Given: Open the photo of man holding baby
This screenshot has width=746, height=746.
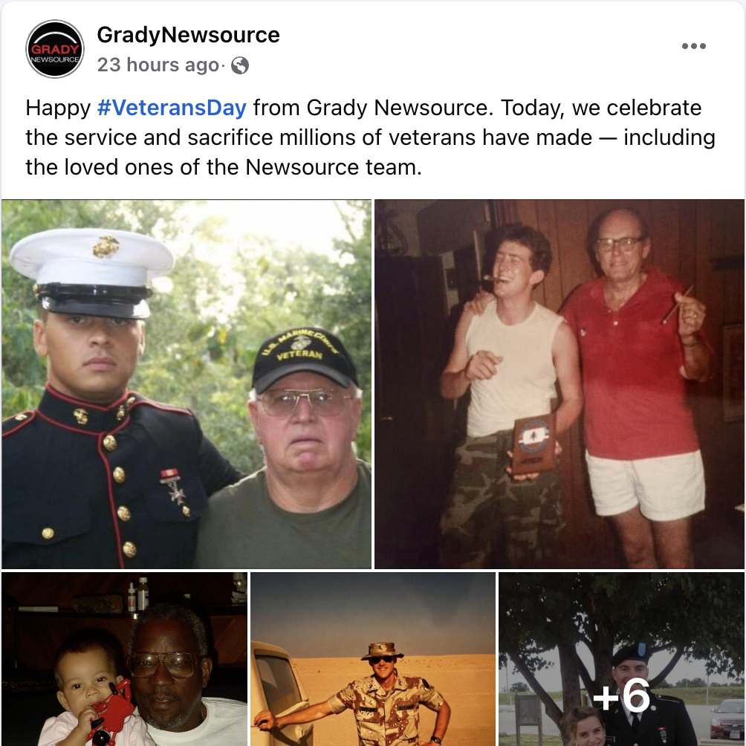Looking at the screenshot, I should [125, 659].
